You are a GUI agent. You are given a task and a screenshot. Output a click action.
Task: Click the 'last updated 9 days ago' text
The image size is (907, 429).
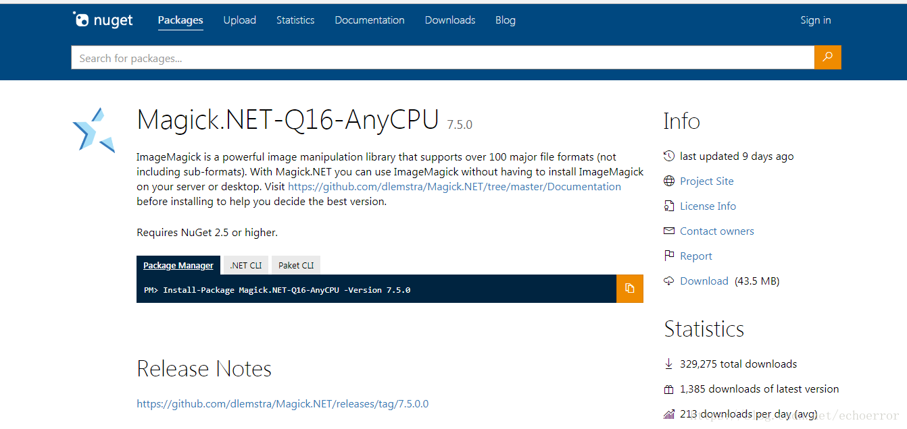(737, 156)
